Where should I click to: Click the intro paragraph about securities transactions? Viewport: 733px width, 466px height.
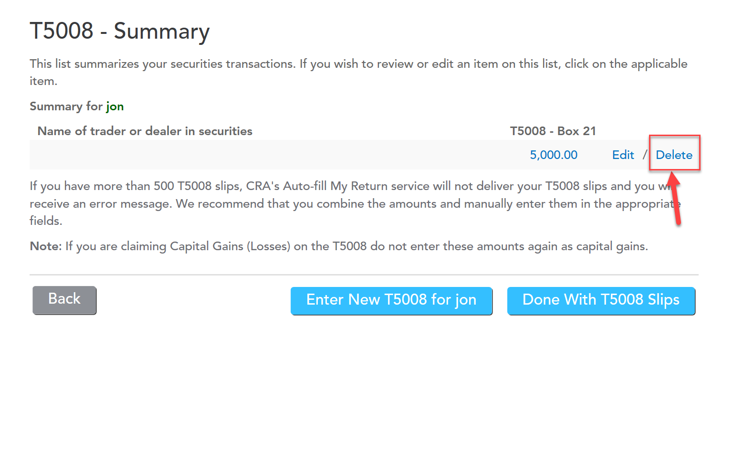pyautogui.click(x=358, y=64)
